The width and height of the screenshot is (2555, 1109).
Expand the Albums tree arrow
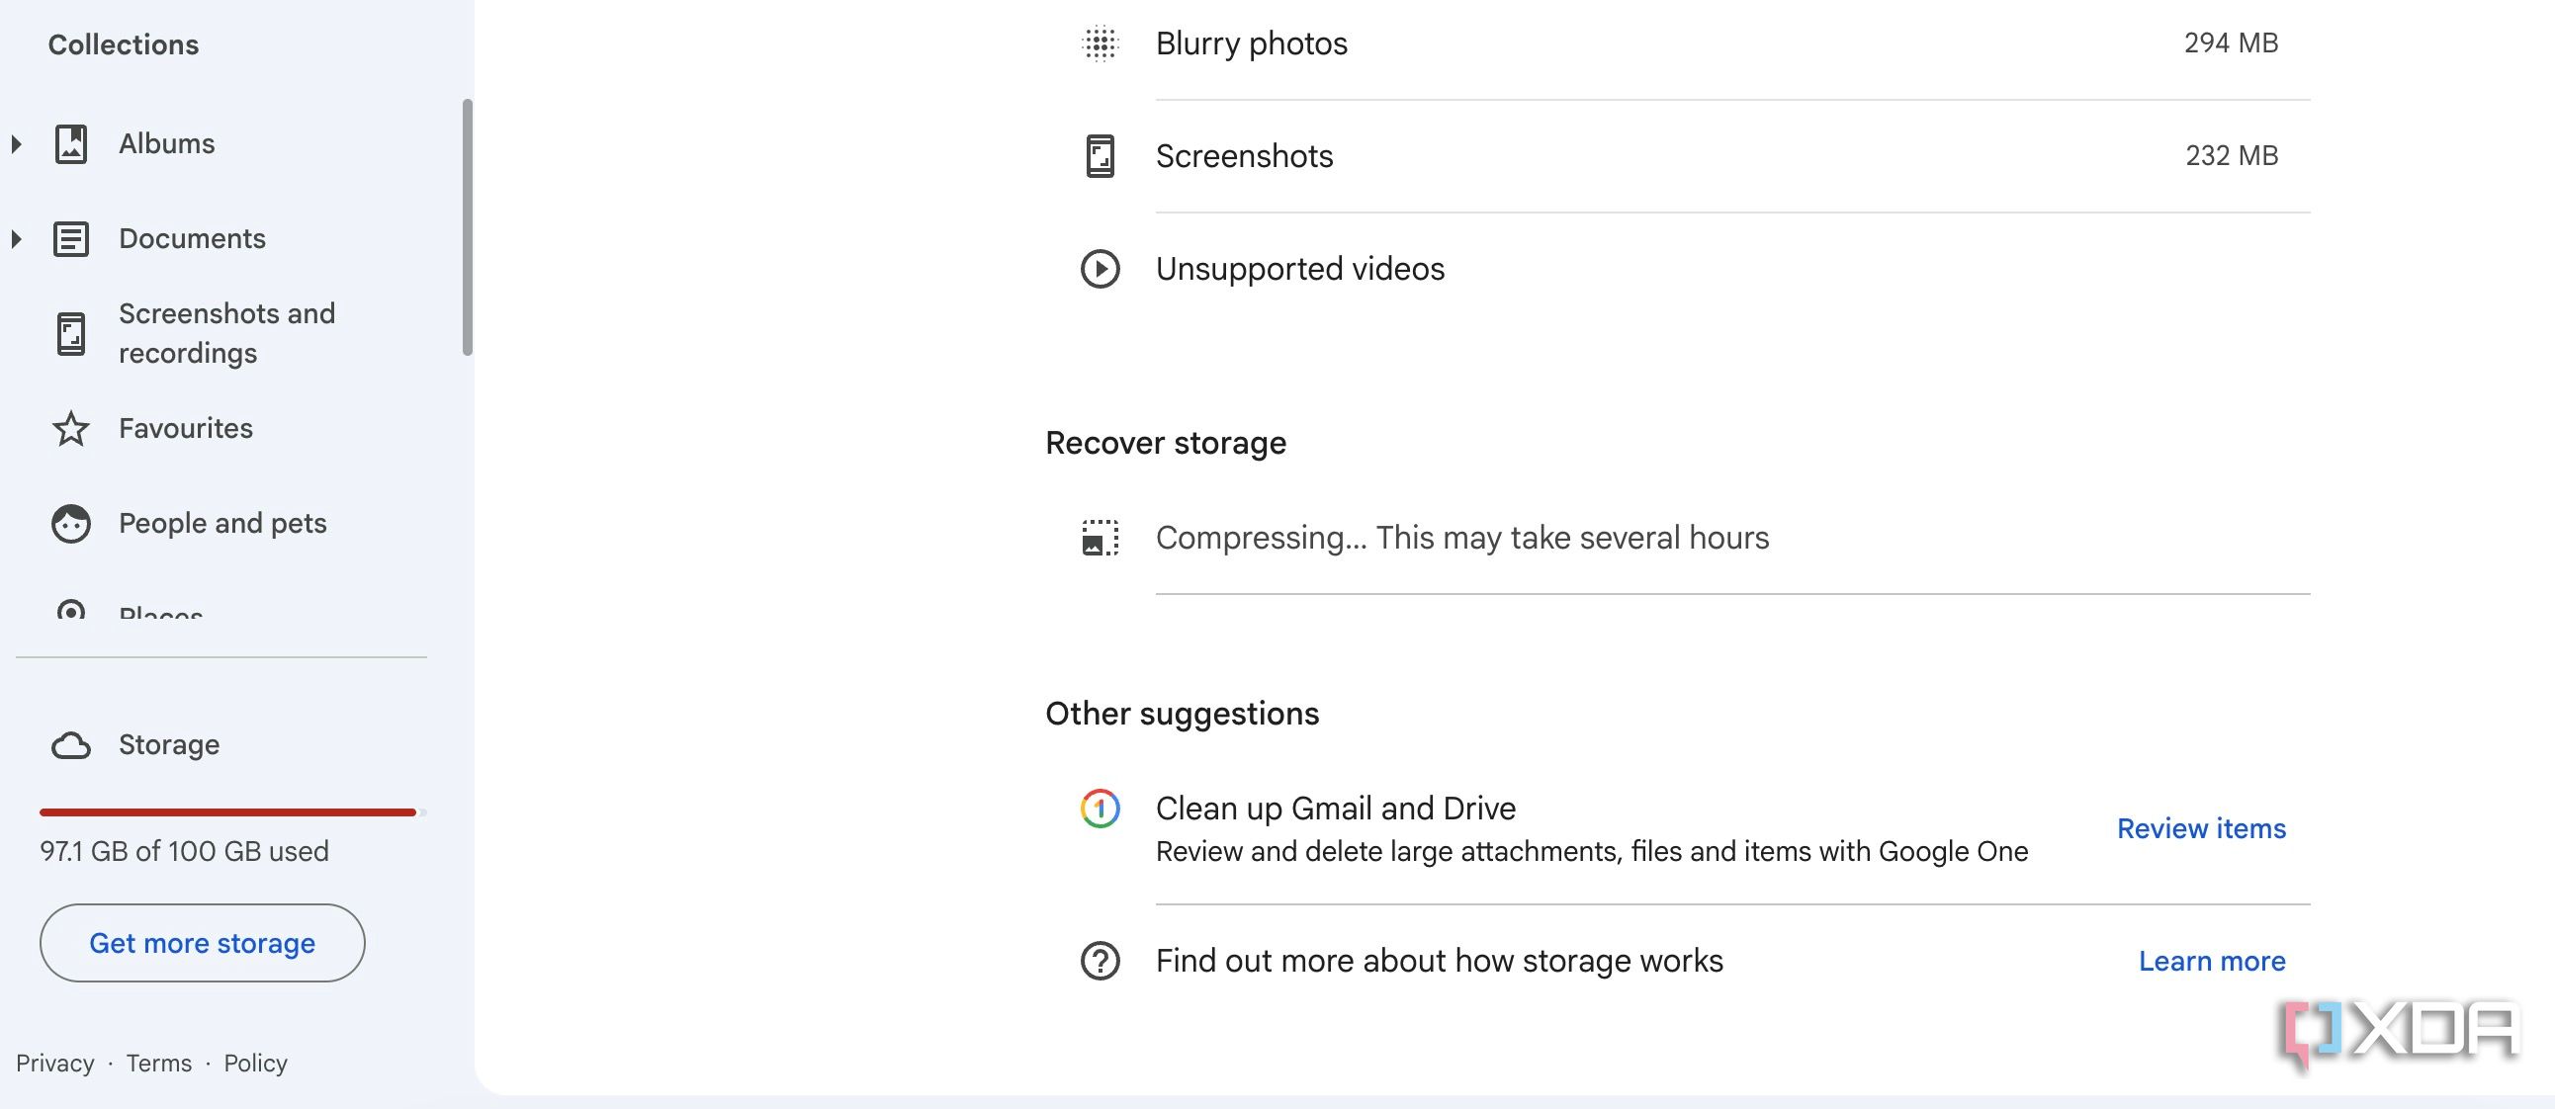(17, 143)
